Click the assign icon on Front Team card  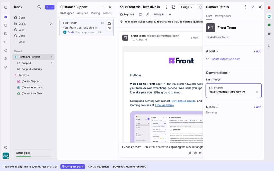tap(109, 23)
